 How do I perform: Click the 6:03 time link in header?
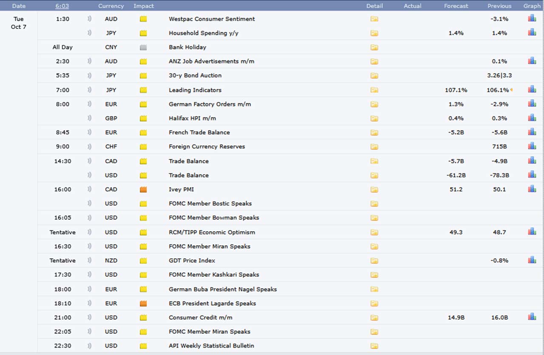click(62, 6)
